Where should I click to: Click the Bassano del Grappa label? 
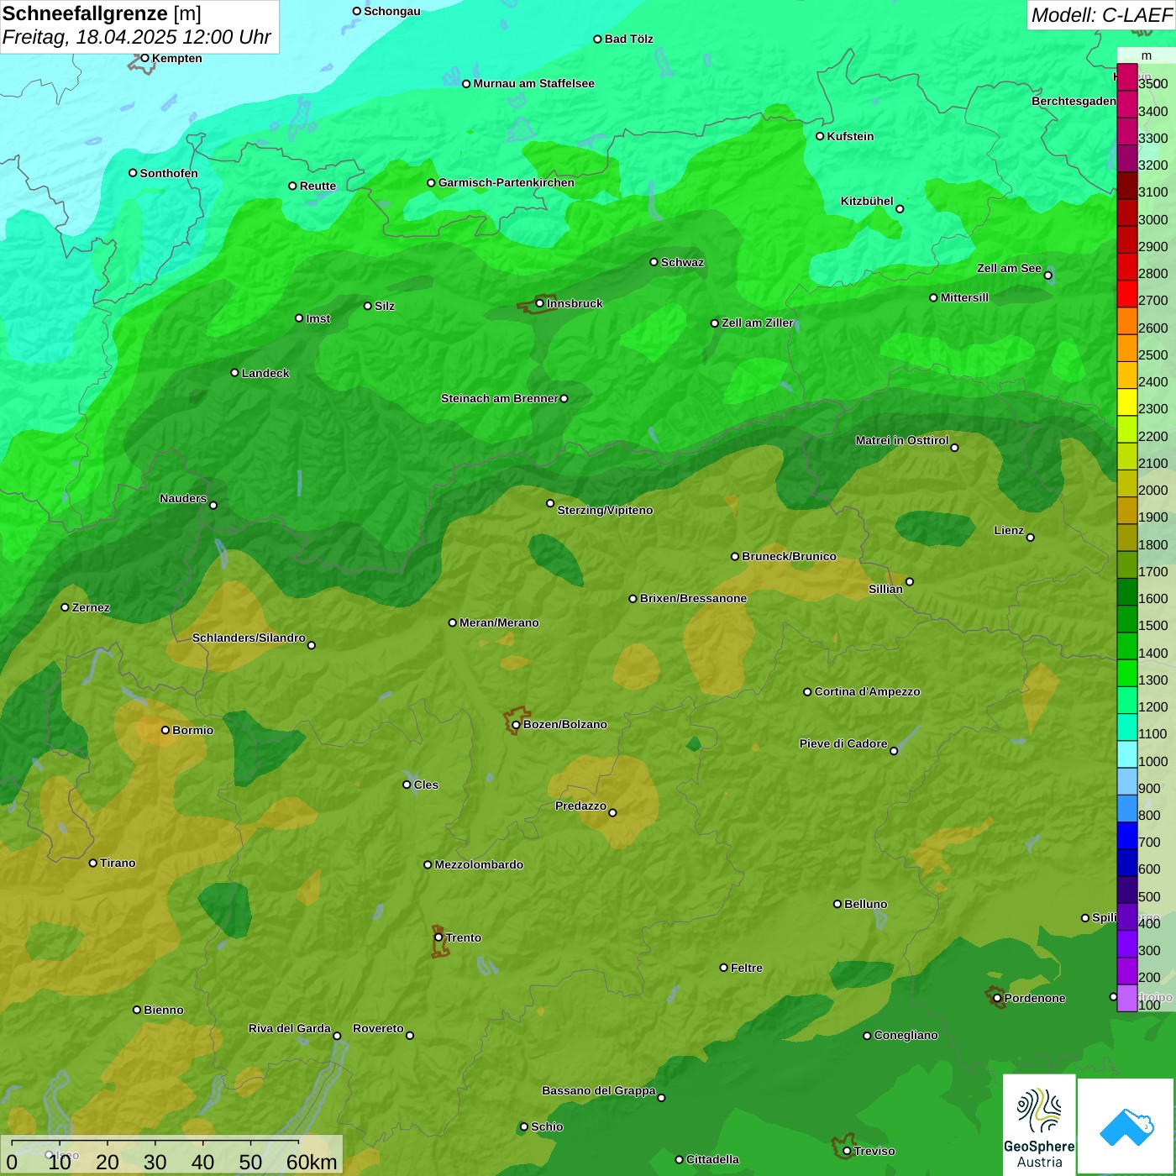[x=599, y=1090]
